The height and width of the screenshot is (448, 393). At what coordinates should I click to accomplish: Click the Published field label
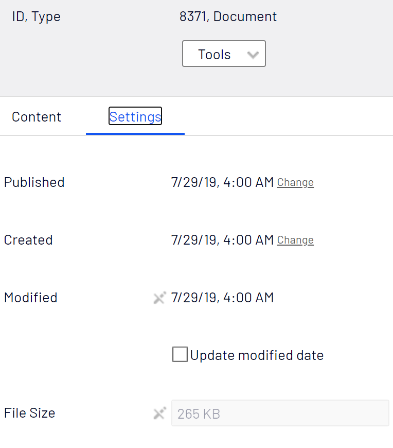[34, 182]
